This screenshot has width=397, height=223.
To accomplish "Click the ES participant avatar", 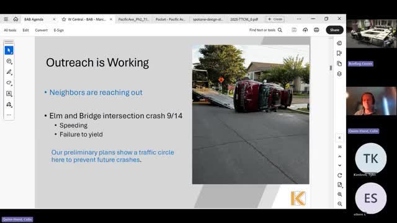I will point(371,198).
